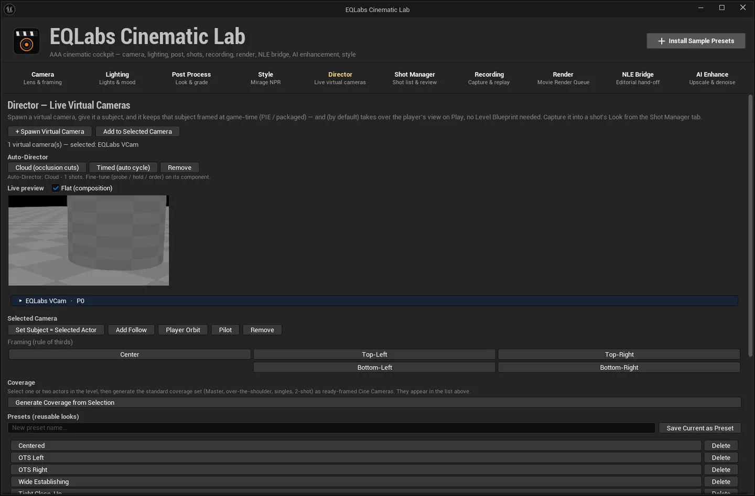Remove the selected camera
This screenshot has height=496, width=755.
[x=262, y=330]
